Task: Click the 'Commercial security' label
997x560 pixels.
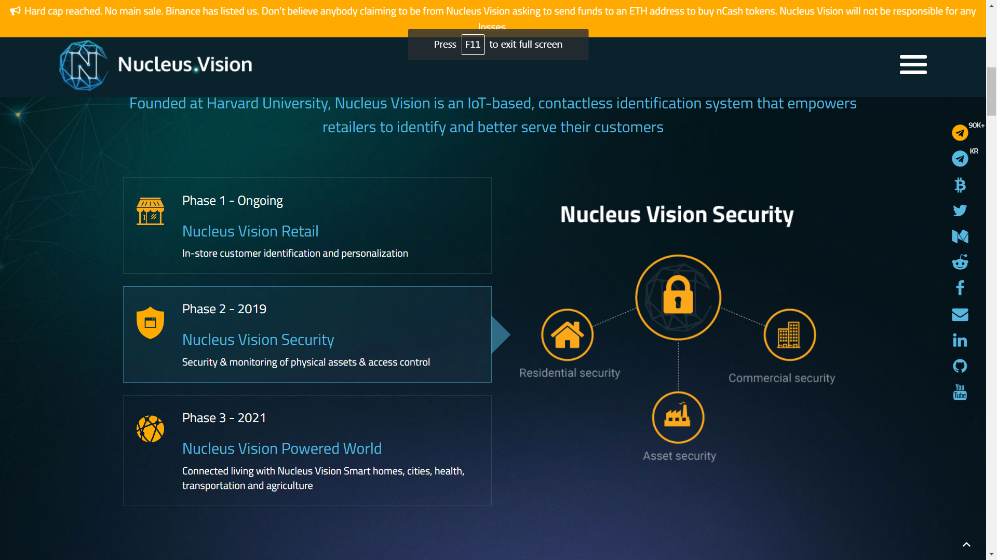Action: (x=782, y=379)
